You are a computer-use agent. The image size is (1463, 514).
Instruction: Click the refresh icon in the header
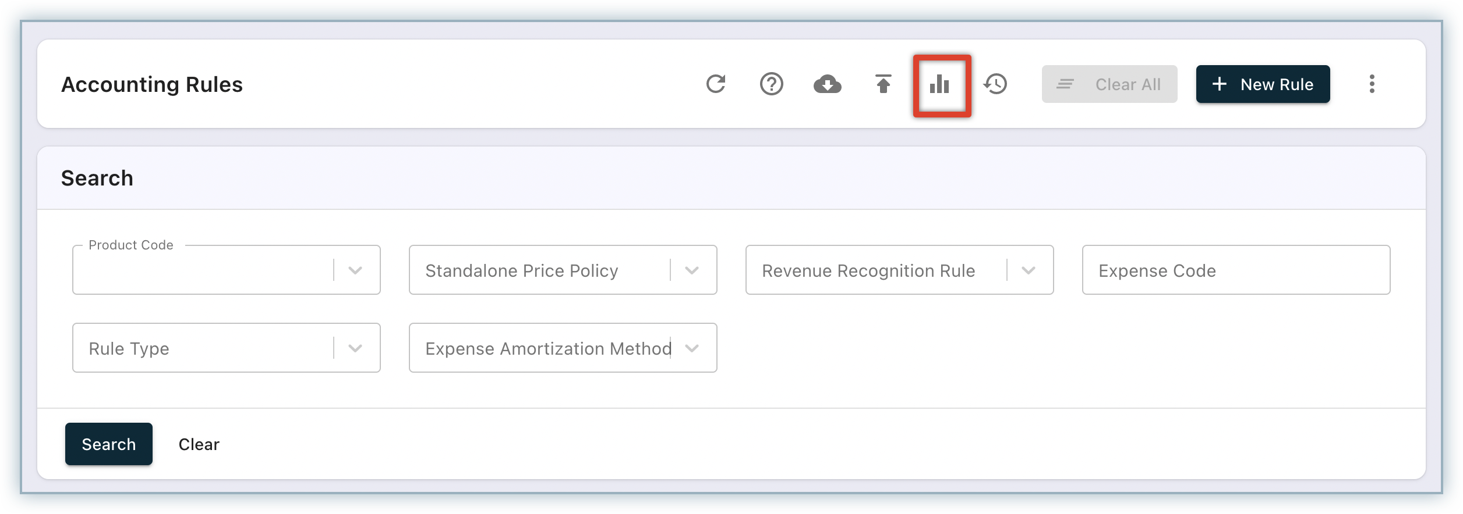click(x=716, y=84)
